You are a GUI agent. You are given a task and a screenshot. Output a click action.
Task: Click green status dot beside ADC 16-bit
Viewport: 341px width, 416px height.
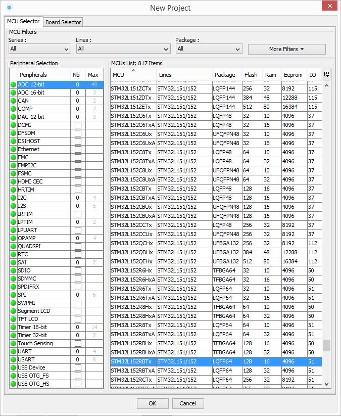13,93
